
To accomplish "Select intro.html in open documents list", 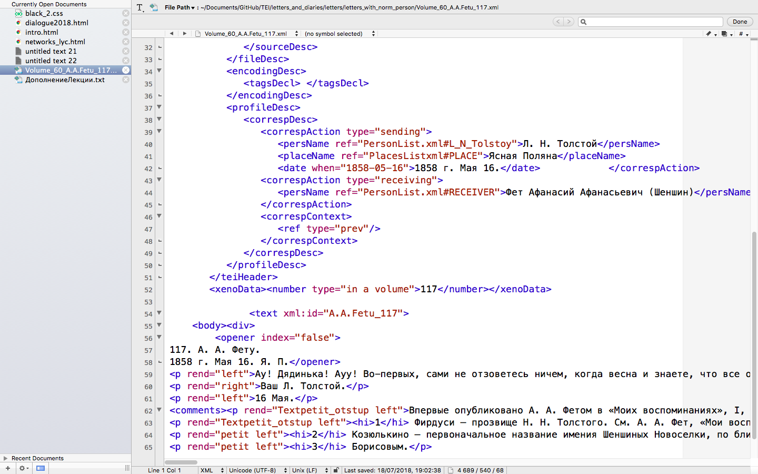I will pos(42,32).
